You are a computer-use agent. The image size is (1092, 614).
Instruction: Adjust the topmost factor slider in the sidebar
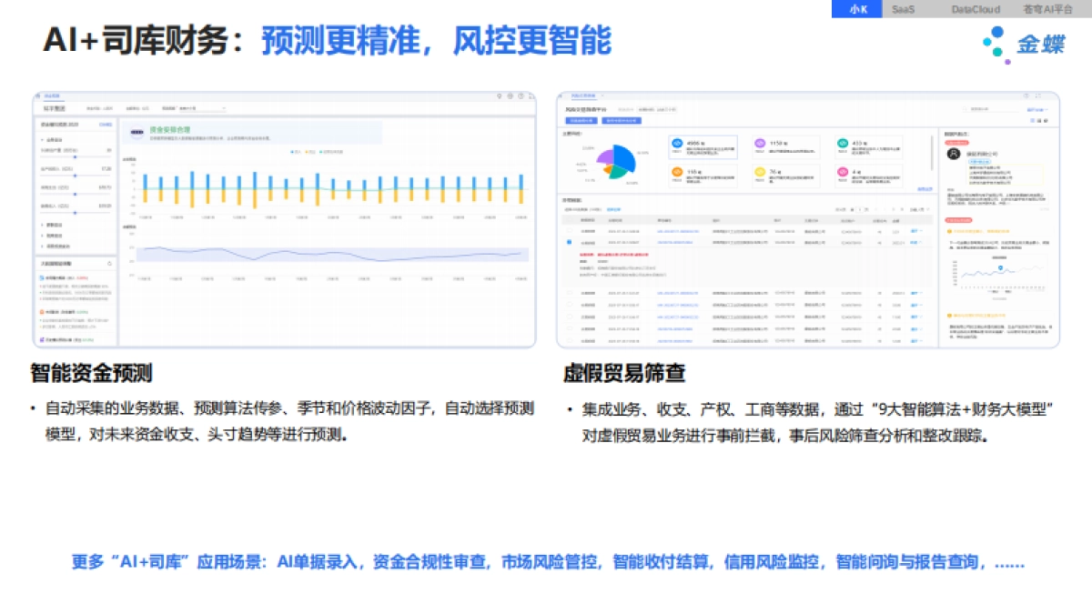pos(75,156)
